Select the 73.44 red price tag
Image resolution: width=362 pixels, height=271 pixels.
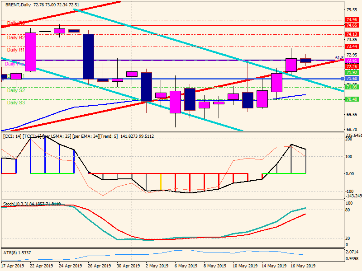click(x=352, y=47)
